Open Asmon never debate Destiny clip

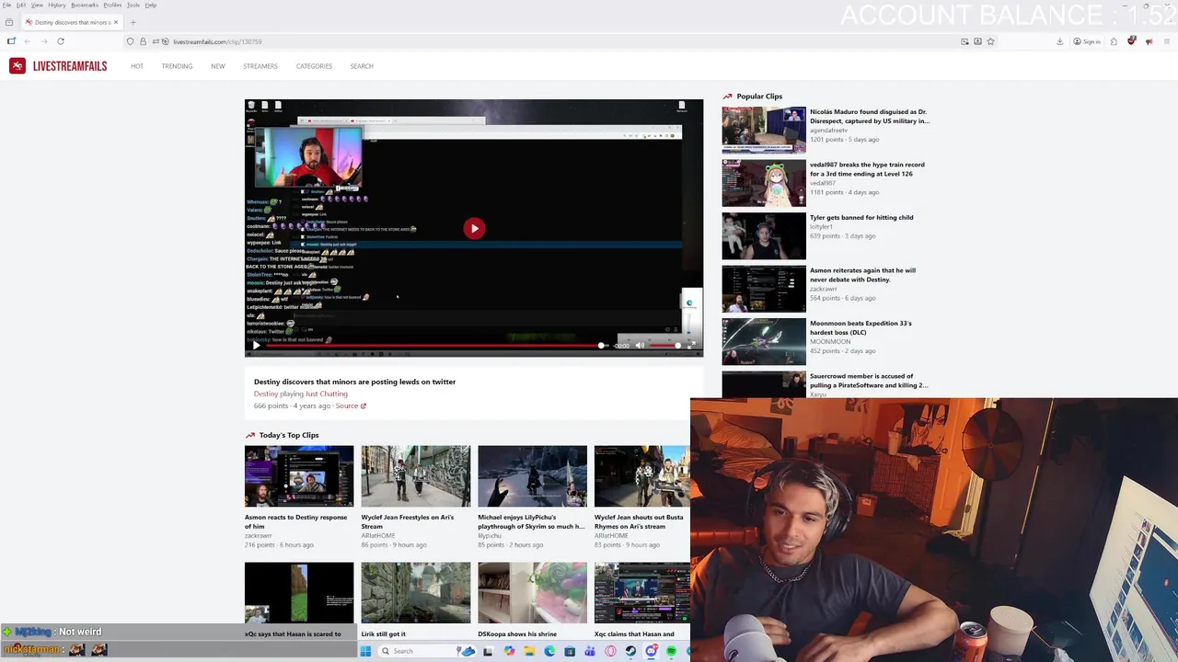863,275
